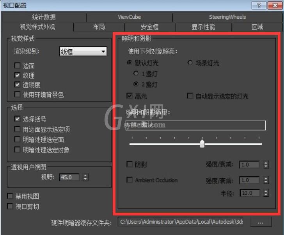
Task: Click the 照明和阴影质量 value box
Action: (195, 125)
